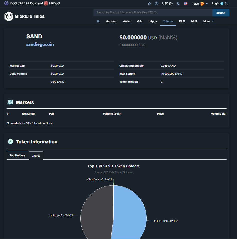Click the home icon in navigation
237x239 pixels.
tap(98, 21)
